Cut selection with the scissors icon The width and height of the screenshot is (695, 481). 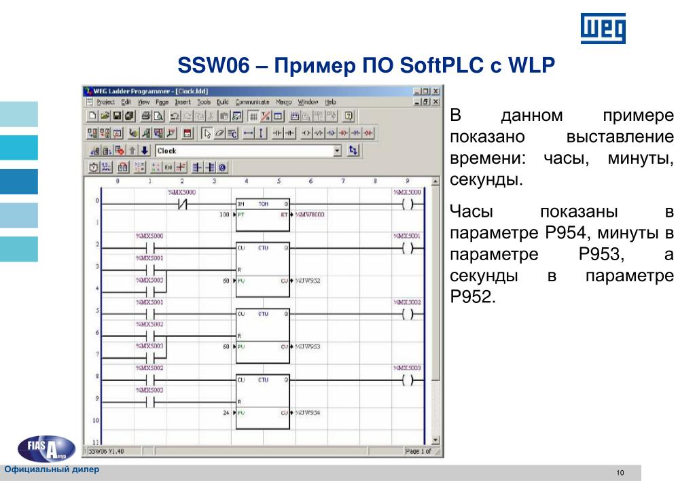coord(211,115)
